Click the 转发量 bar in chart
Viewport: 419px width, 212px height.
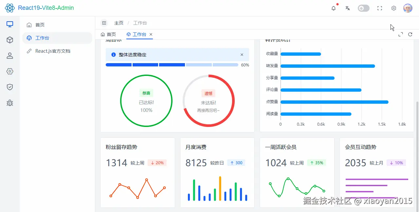(328, 66)
